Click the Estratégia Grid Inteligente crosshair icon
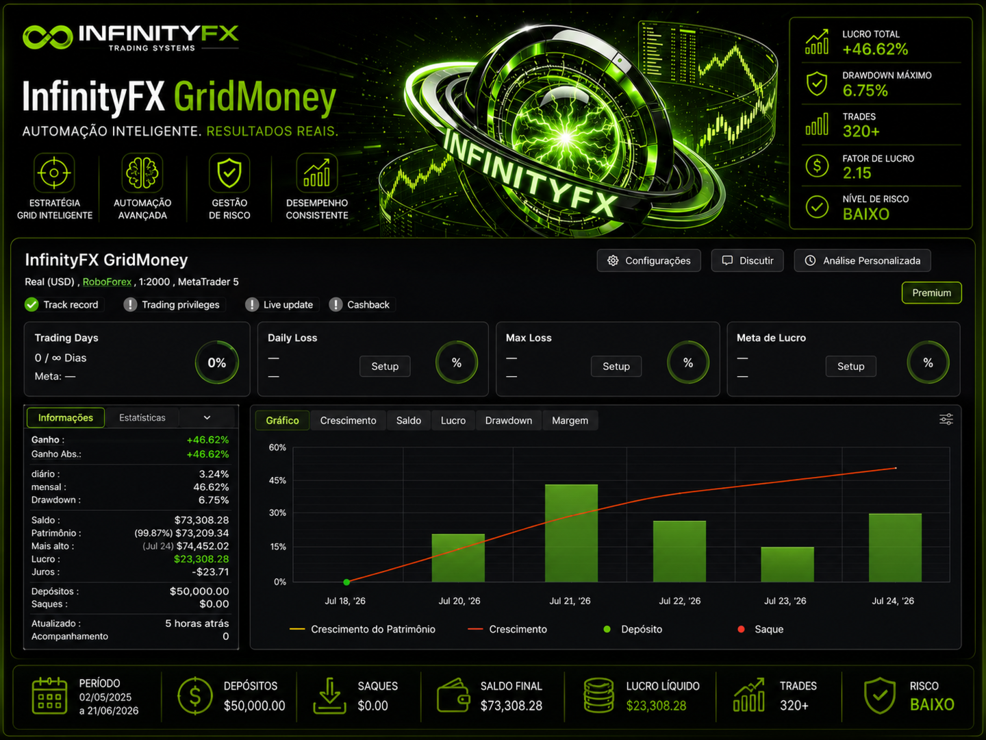986x740 pixels. coord(54,173)
